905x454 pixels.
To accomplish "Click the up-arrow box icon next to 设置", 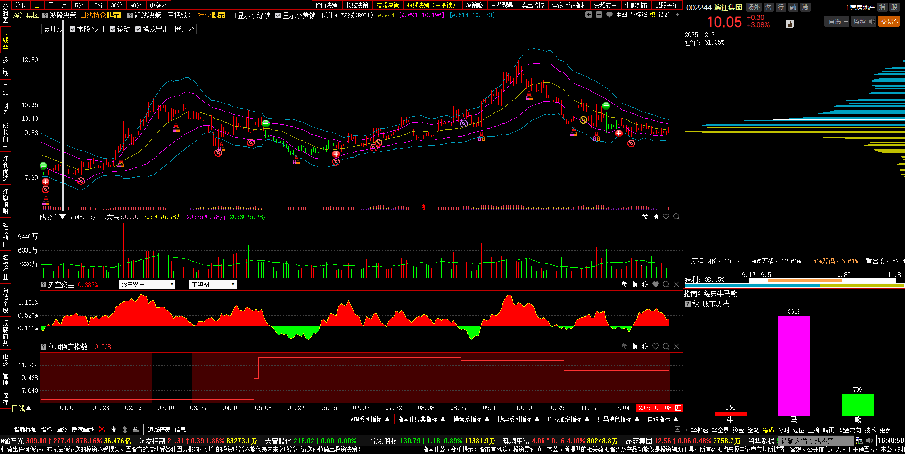I will [x=677, y=15].
